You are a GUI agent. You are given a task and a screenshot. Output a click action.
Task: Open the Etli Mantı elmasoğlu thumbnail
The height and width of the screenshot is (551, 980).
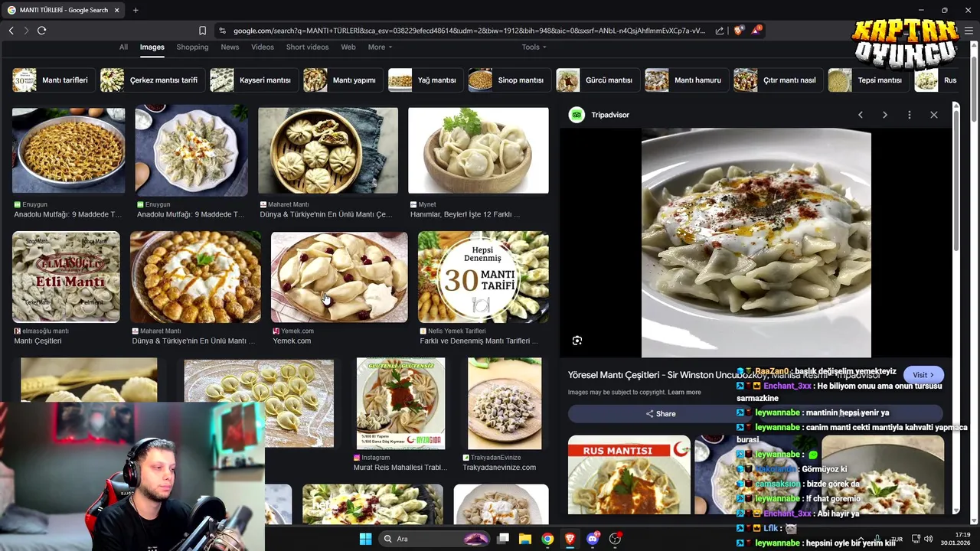coord(66,277)
